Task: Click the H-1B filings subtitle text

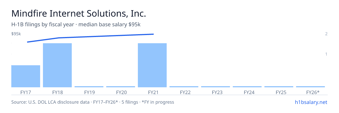Action: (x=76, y=25)
